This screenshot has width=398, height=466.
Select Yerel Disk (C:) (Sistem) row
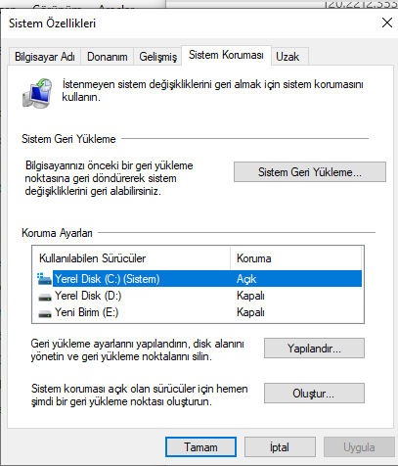click(199, 279)
